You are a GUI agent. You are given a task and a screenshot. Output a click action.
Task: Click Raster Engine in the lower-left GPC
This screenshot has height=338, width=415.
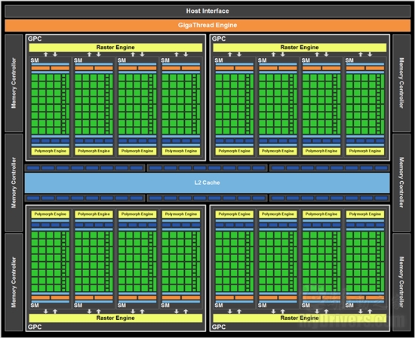tap(115, 318)
